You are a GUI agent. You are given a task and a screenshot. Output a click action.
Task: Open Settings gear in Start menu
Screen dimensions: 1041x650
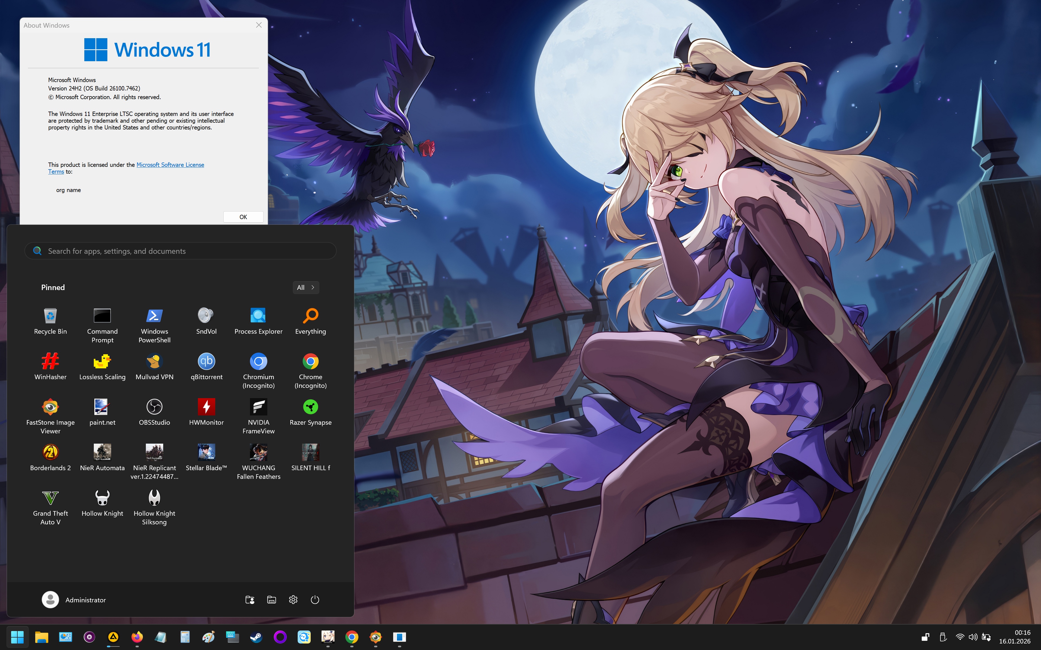(293, 600)
